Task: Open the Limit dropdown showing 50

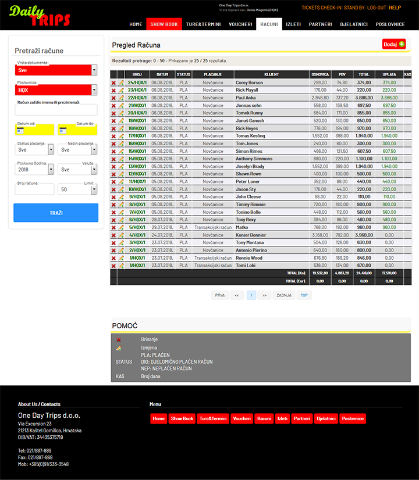Action: click(94, 189)
